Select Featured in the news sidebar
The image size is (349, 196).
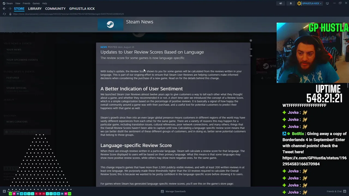coord(13,78)
